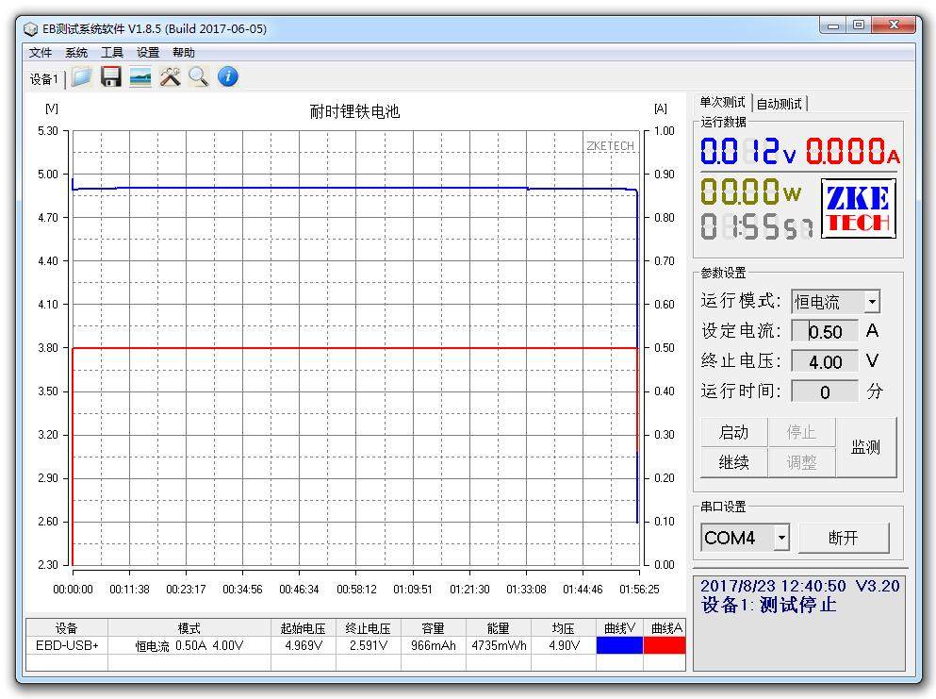The image size is (936, 699).
Task: Open the 文件 menu
Action: pos(41,53)
